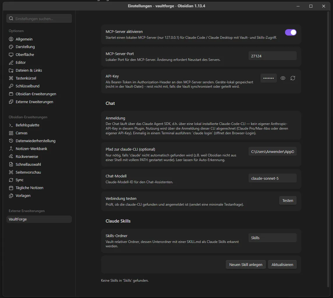Click the Dateien & Links folder icon
333x298 pixels.
click(x=11, y=70)
